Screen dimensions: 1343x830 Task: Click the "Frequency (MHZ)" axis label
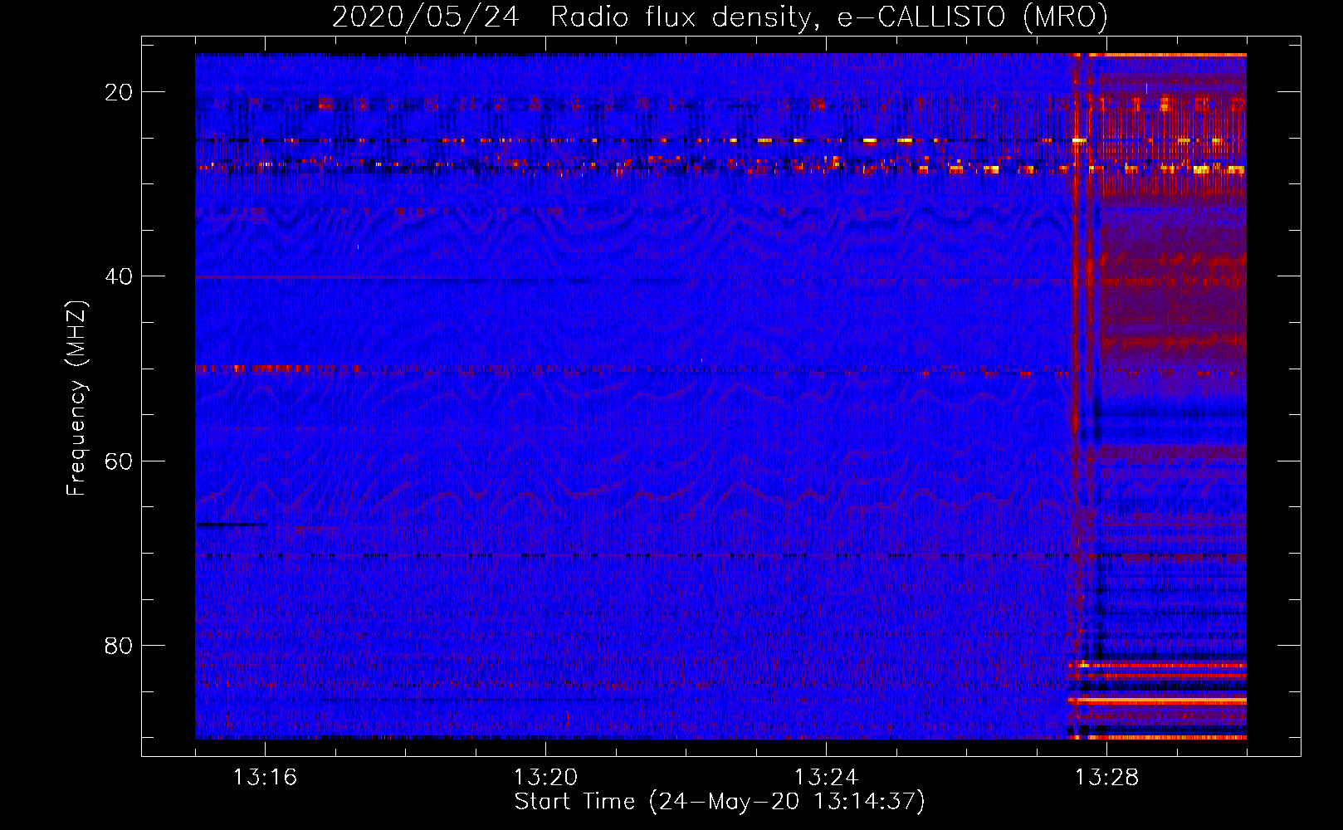[x=76, y=398]
